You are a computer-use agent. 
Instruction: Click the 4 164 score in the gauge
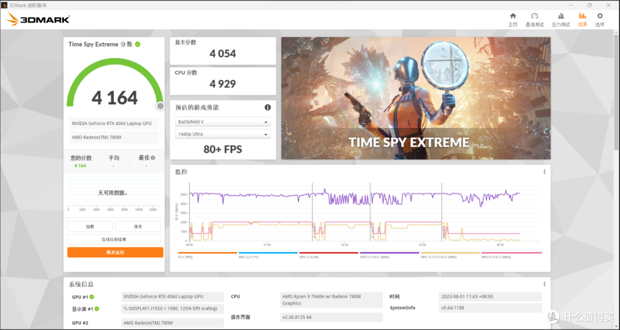115,98
